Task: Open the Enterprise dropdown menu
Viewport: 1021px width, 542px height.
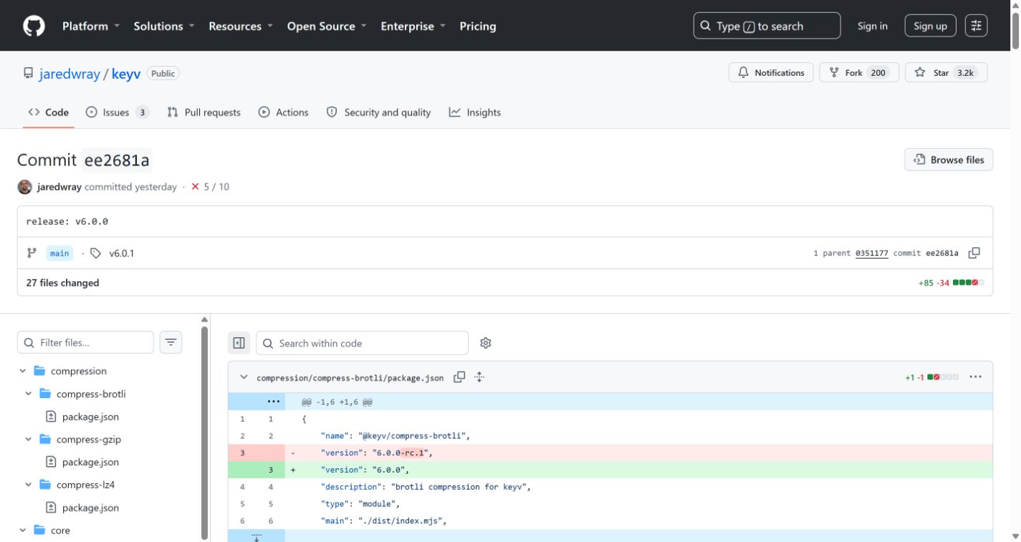Action: [413, 26]
